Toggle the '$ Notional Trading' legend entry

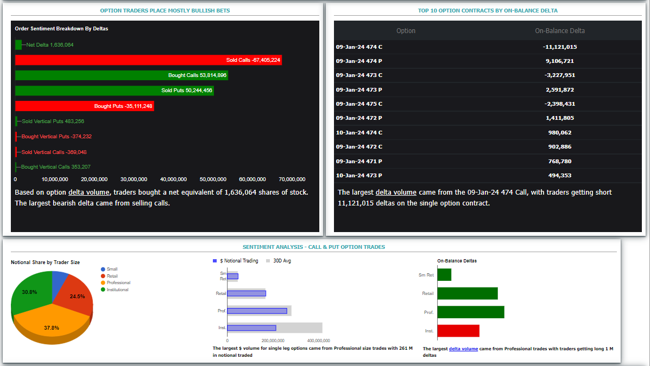tap(235, 261)
